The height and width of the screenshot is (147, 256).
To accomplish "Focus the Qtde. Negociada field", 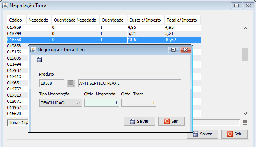I will pyautogui.click(x=102, y=103).
